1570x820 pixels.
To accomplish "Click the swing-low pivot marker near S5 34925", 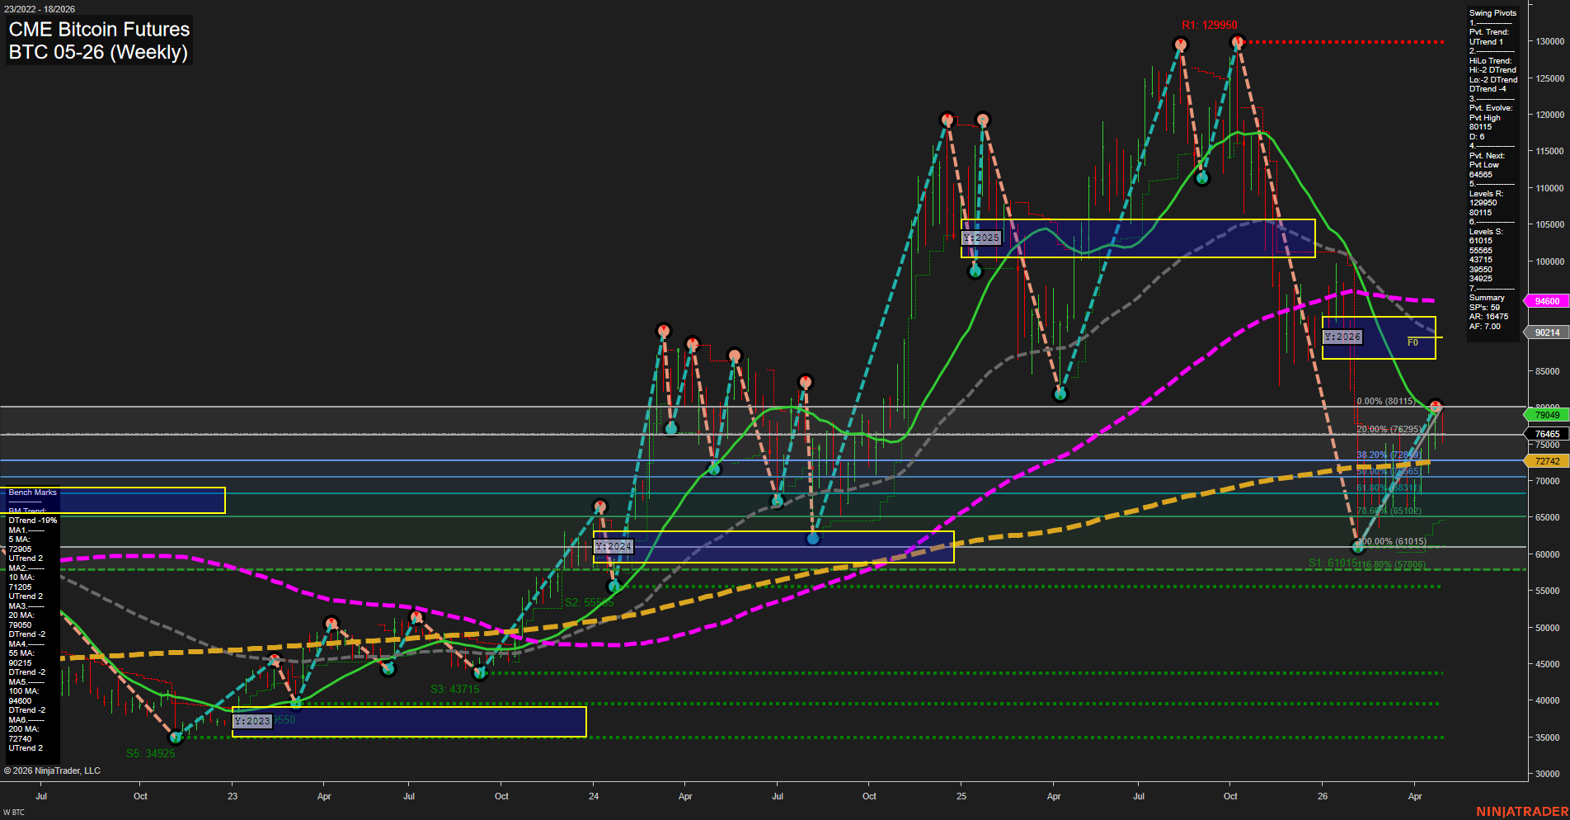I will click(176, 738).
